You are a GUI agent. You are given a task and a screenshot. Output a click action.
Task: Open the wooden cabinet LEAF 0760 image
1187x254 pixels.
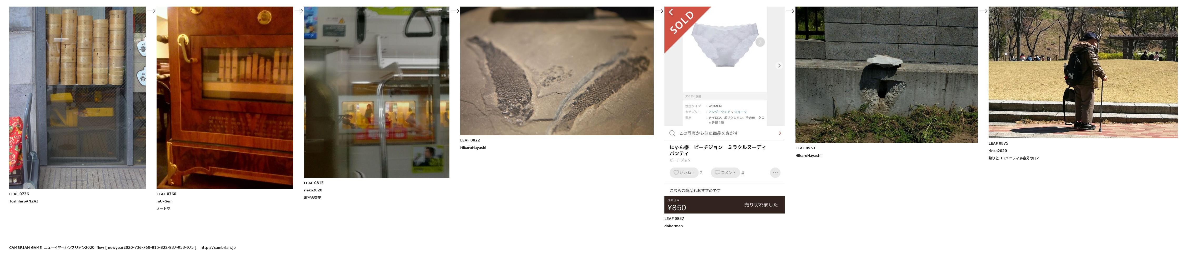225,98
